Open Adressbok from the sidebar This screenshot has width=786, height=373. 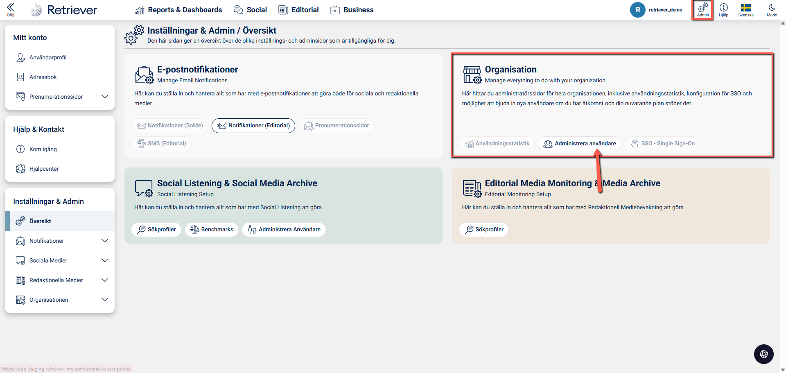pos(43,77)
